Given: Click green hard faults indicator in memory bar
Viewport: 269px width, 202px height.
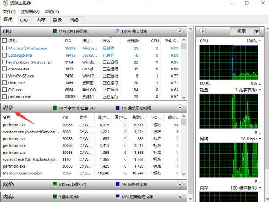Looking at the screenshot, I should [55, 197].
